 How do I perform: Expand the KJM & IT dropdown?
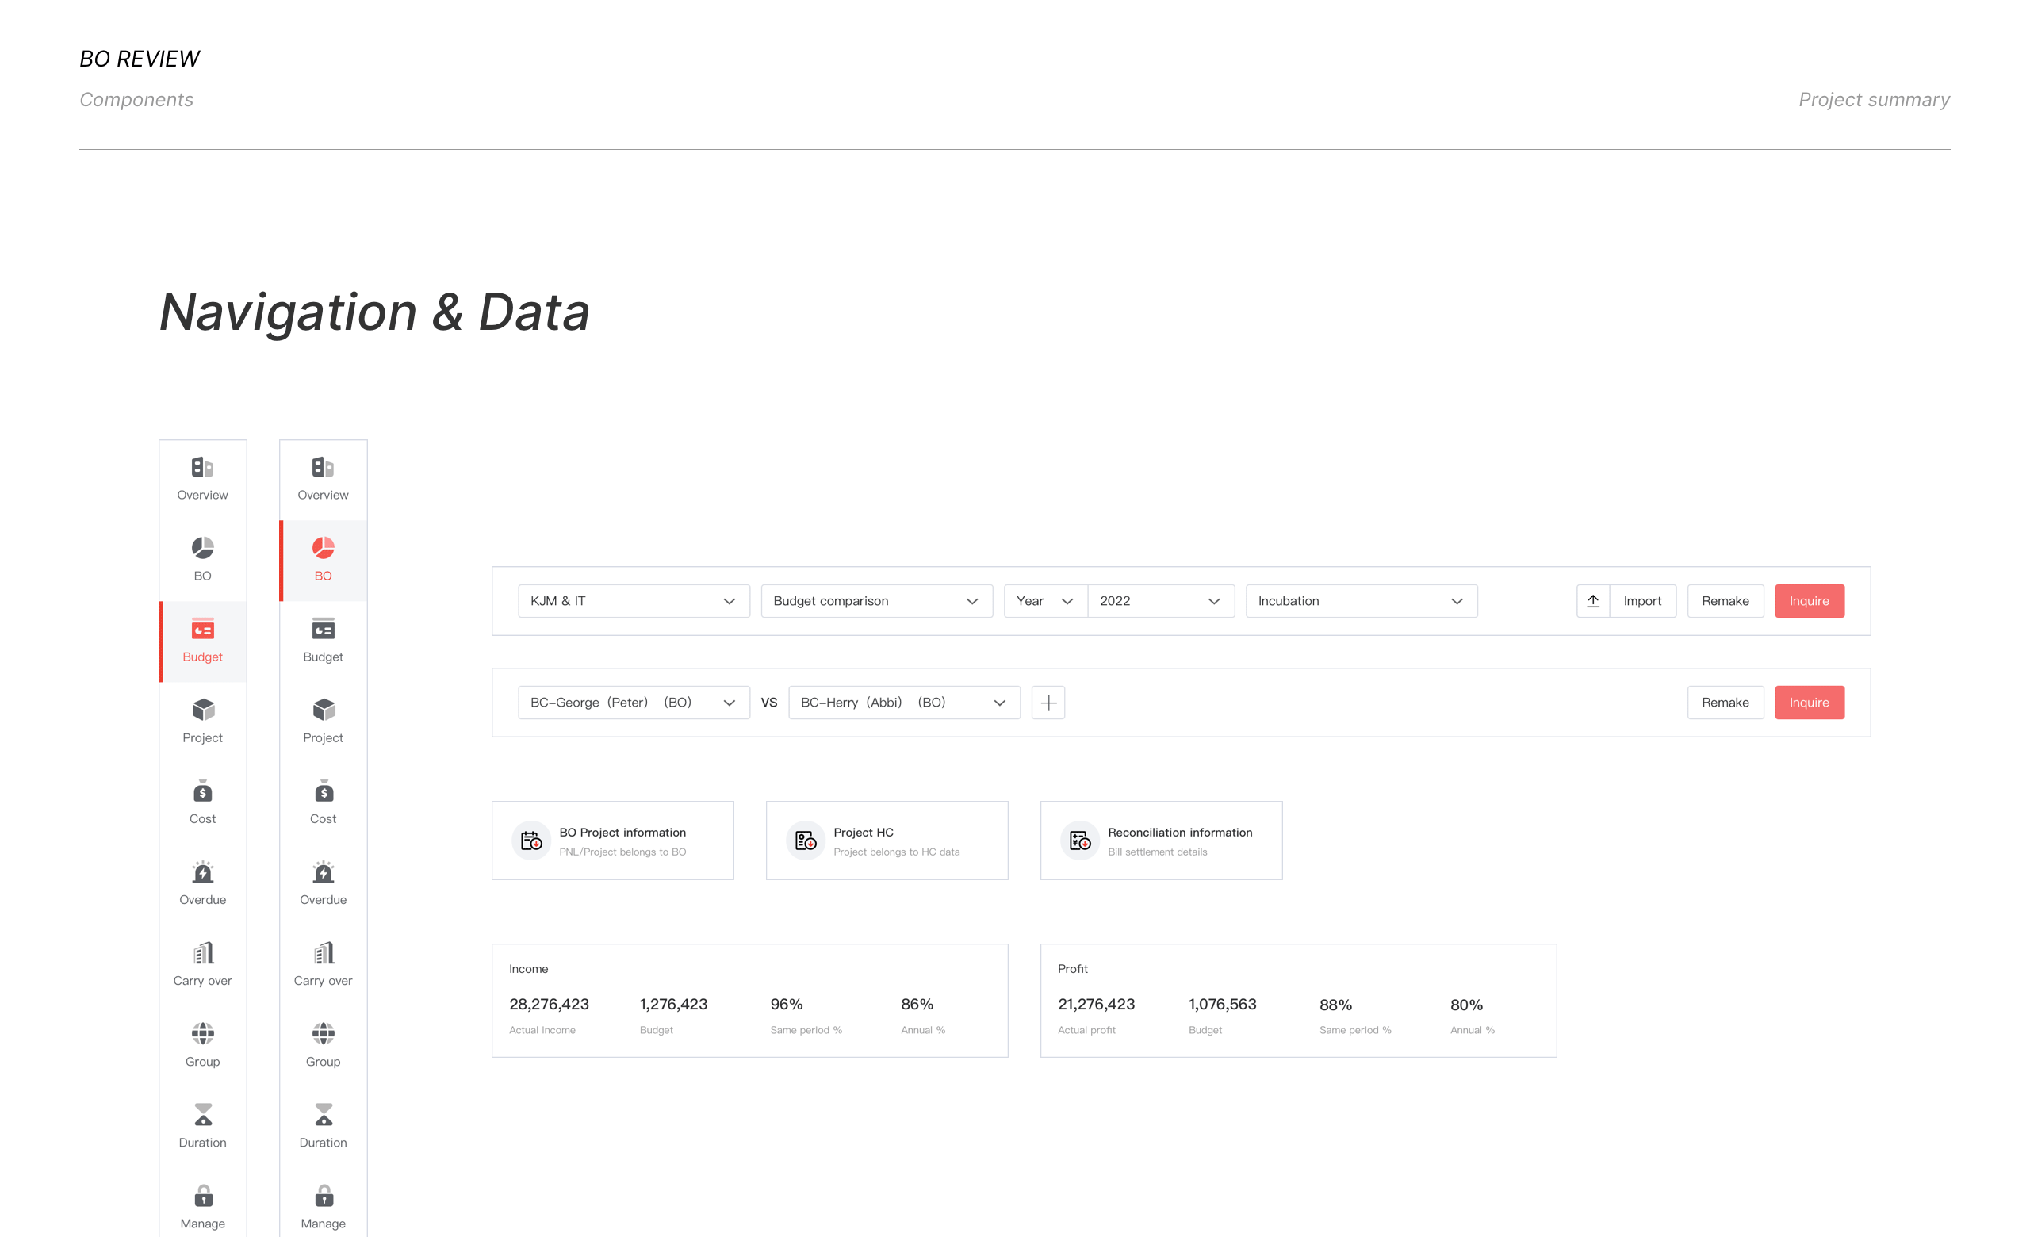pyautogui.click(x=634, y=601)
